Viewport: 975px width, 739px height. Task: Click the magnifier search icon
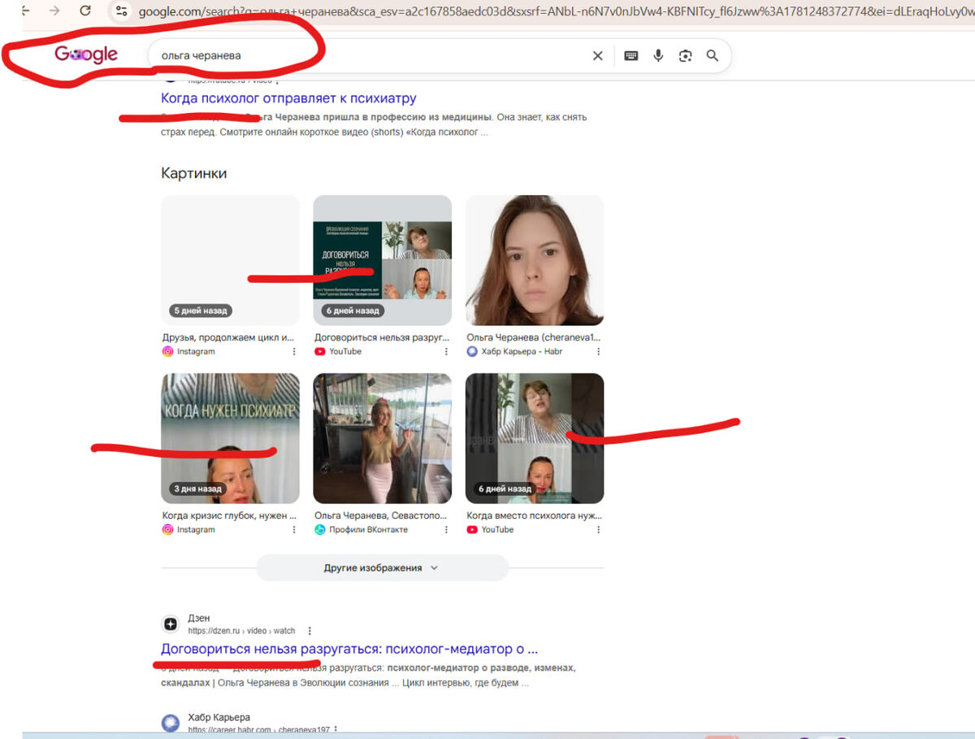tap(713, 55)
